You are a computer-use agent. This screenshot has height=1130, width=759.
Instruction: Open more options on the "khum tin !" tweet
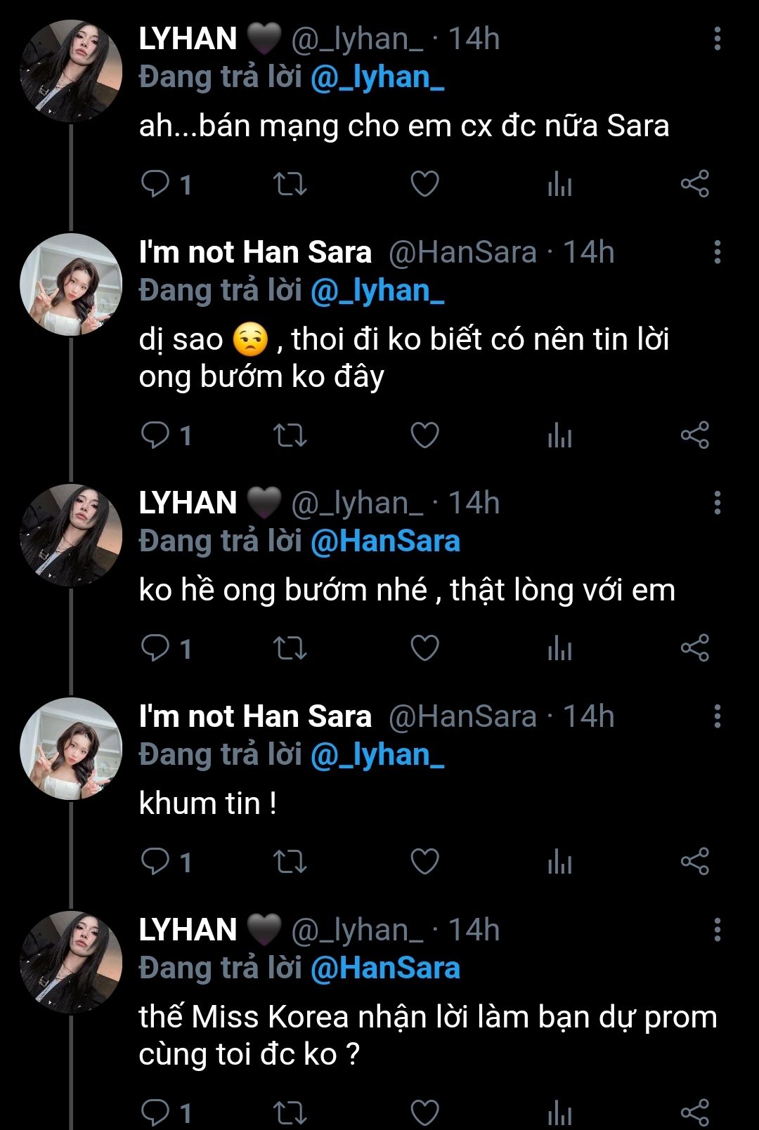click(717, 716)
